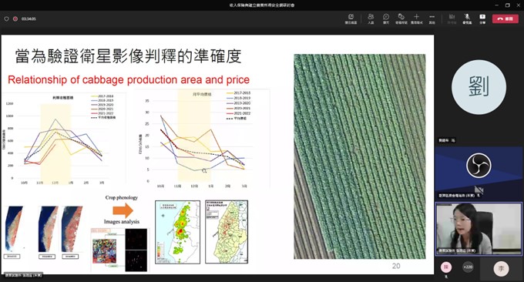Screen dimensions: 524x282
Task: Select the speaking woman's video tile
Action: 479,229
